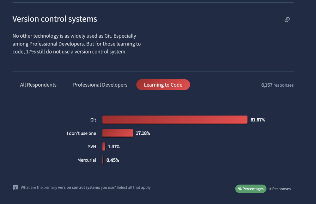Screen dimensions: 316x204
Task: Select the small SVN bar
Action: pos(104,147)
